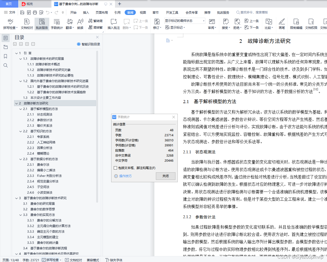Switch to the 开发工具 ribbon tab
Screen dimensions: 327x262
[172, 12]
